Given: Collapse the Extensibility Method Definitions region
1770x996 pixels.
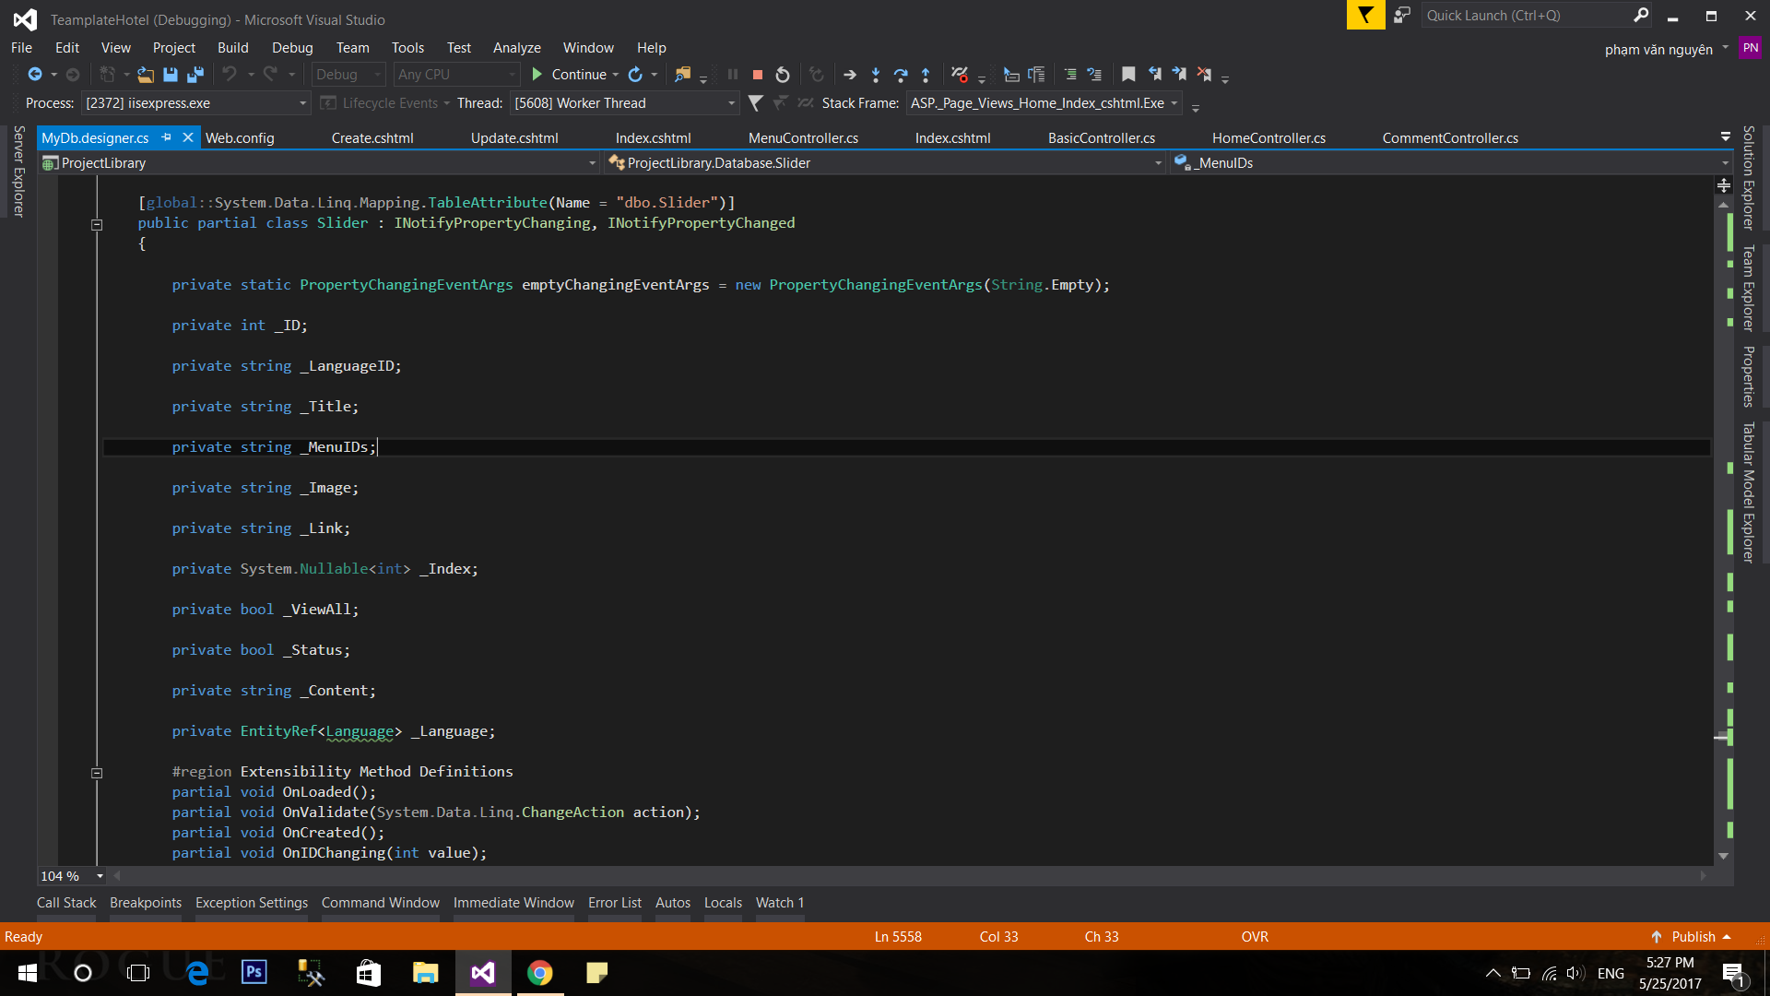Looking at the screenshot, I should (97, 773).
